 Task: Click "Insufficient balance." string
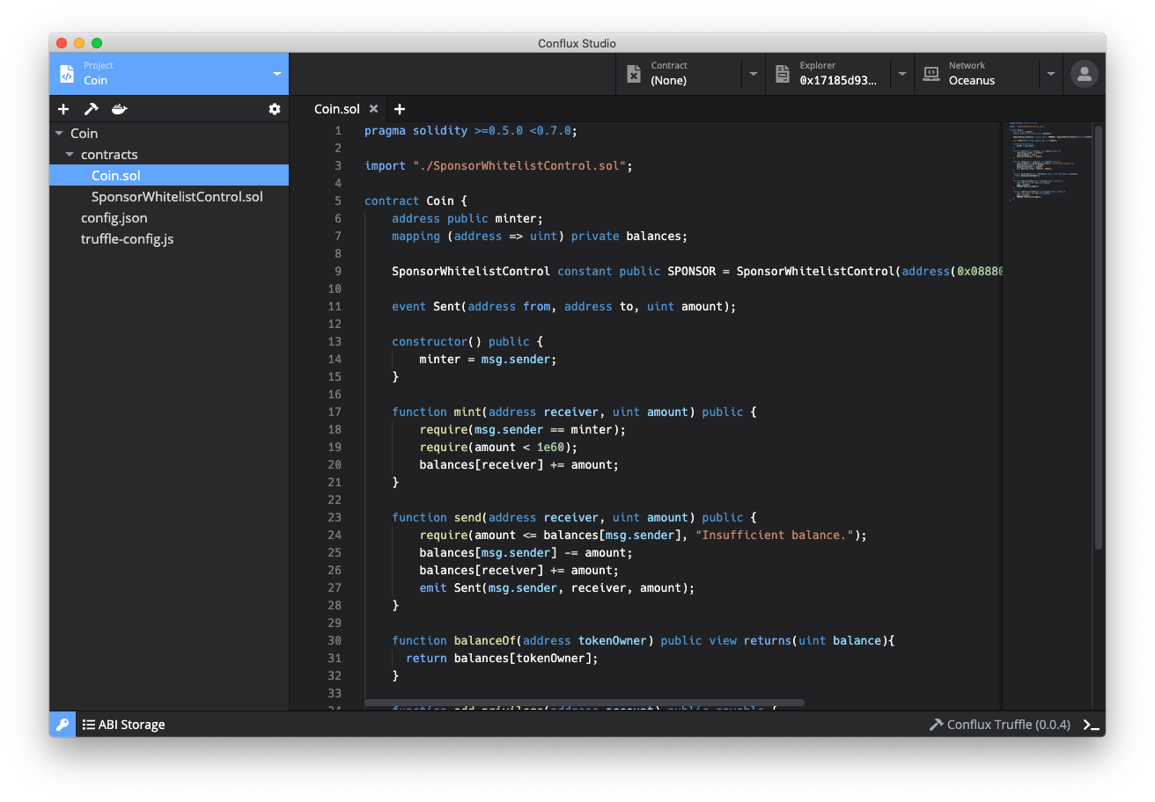(775, 535)
